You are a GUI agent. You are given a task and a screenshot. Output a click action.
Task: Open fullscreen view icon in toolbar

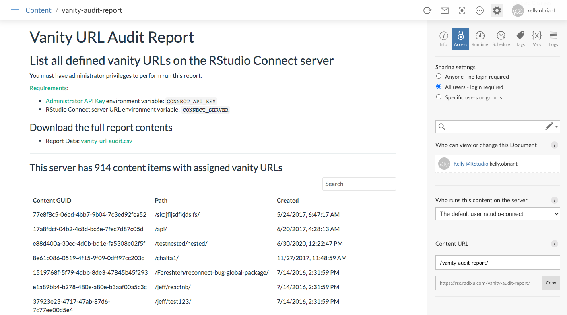point(462,11)
